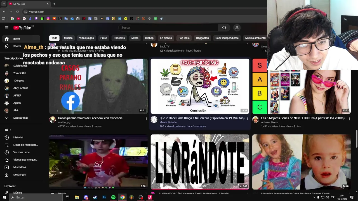The image size is (358, 201).
Task: Open Epic Games launcher in taskbar
Action: (68, 197)
